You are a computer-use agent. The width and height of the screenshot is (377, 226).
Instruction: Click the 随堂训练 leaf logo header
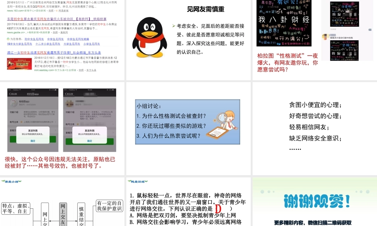[138, 181]
